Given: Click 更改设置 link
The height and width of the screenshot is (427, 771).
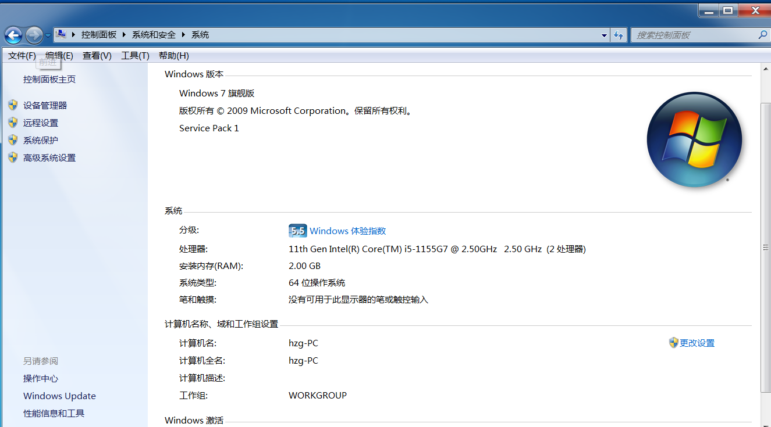Looking at the screenshot, I should point(697,343).
